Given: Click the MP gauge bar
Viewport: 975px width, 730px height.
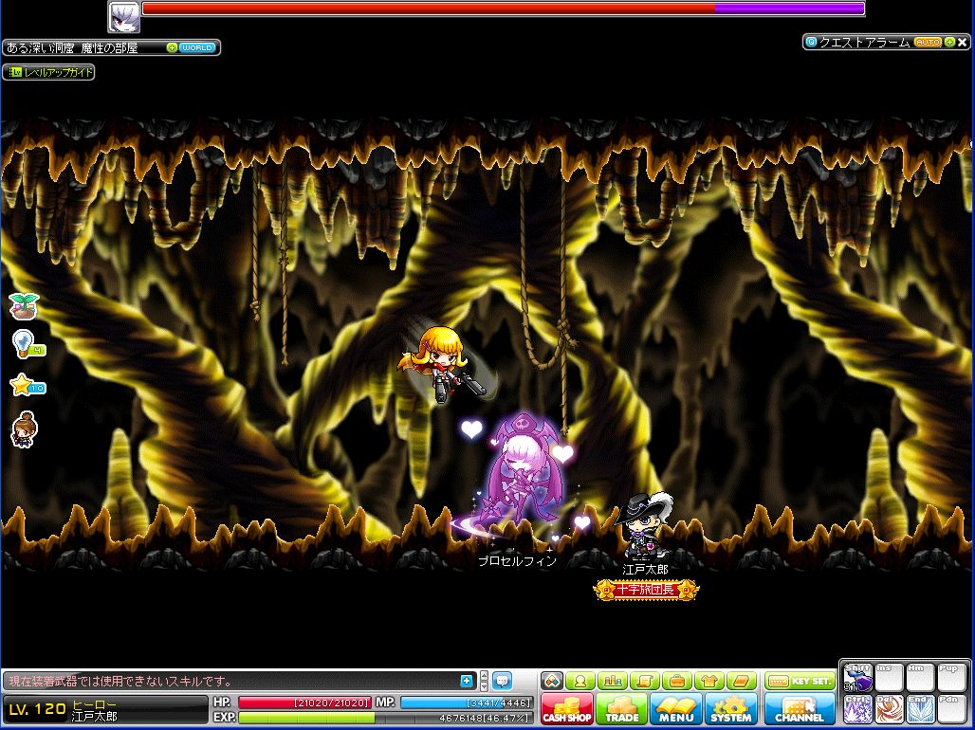Looking at the screenshot, I should [467, 703].
